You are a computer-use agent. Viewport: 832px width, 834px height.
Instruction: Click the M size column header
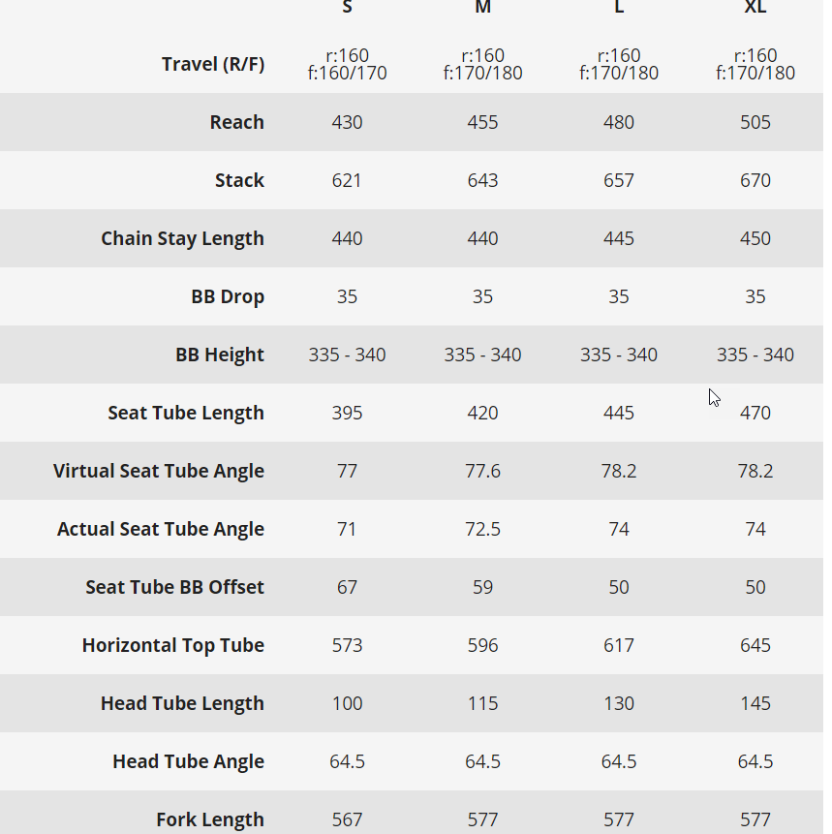482,7
